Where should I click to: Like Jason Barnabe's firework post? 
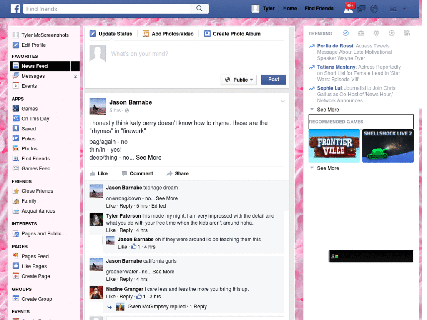(99, 173)
